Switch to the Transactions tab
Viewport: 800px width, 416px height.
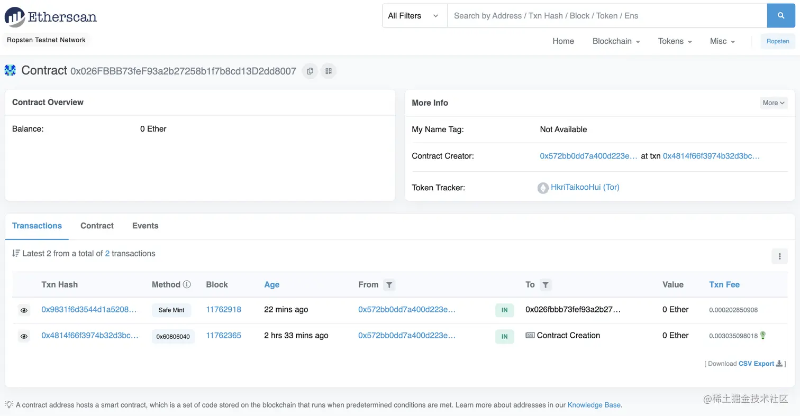(37, 226)
